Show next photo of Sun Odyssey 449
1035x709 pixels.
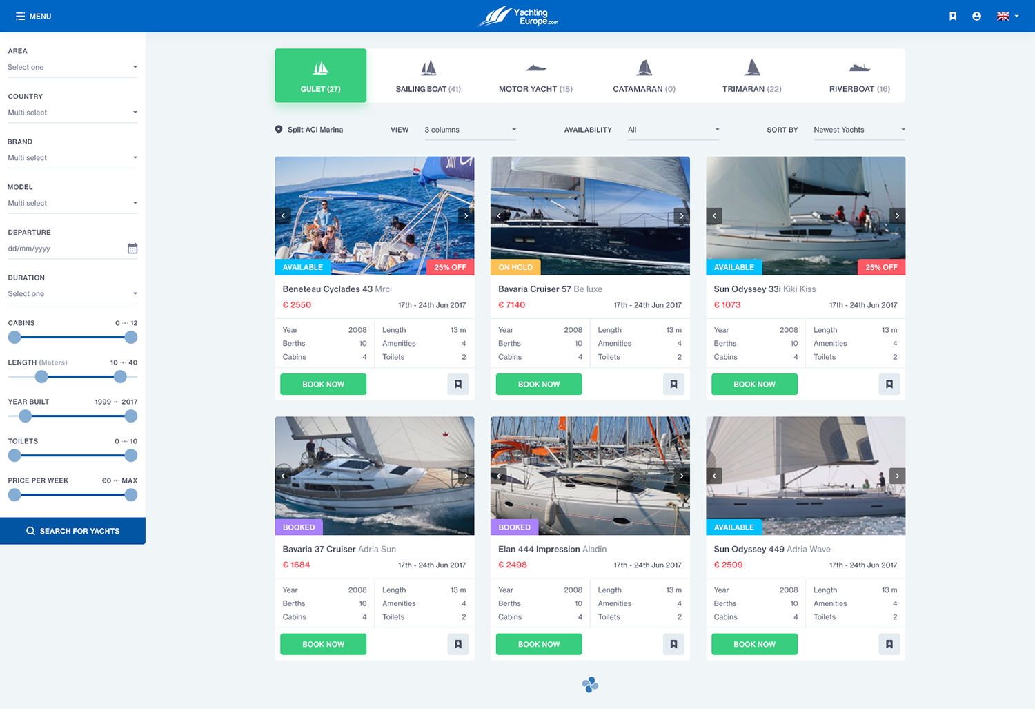coord(898,476)
